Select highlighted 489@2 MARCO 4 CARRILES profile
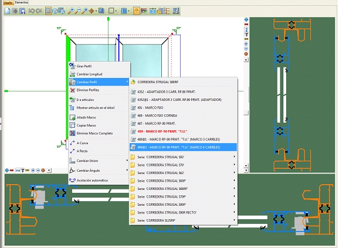The height and width of the screenshot is (248, 339). click(x=184, y=147)
